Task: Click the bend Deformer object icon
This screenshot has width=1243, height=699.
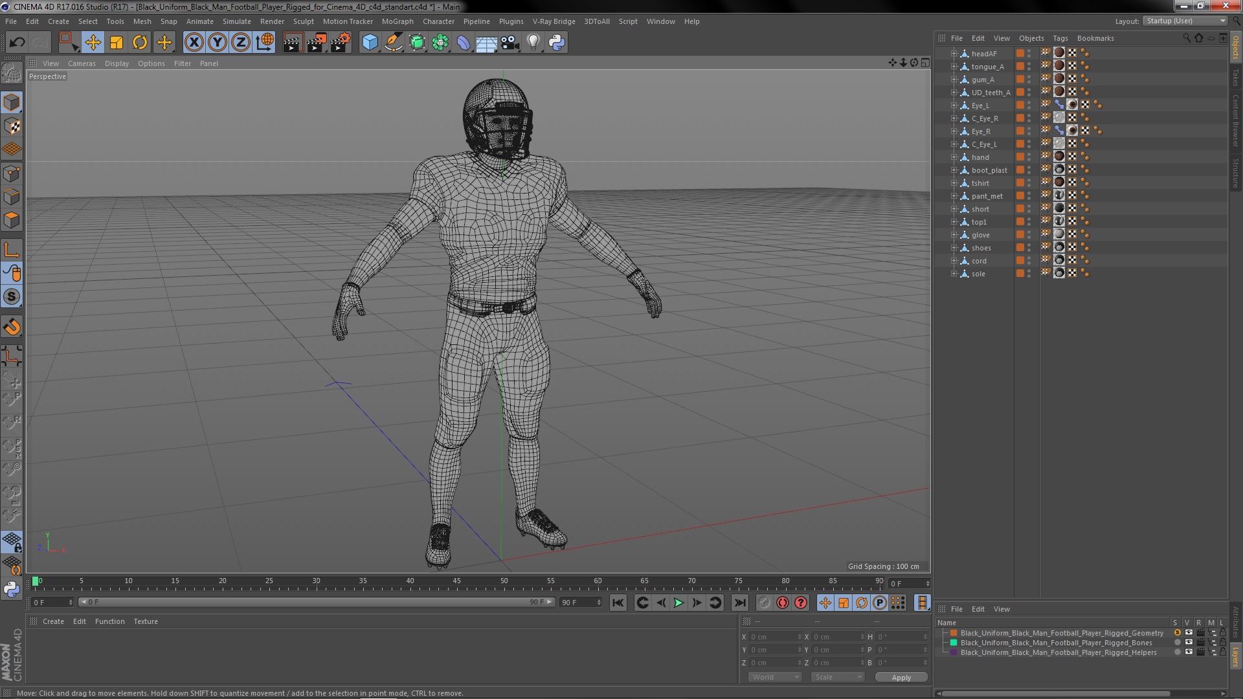Action: click(464, 43)
